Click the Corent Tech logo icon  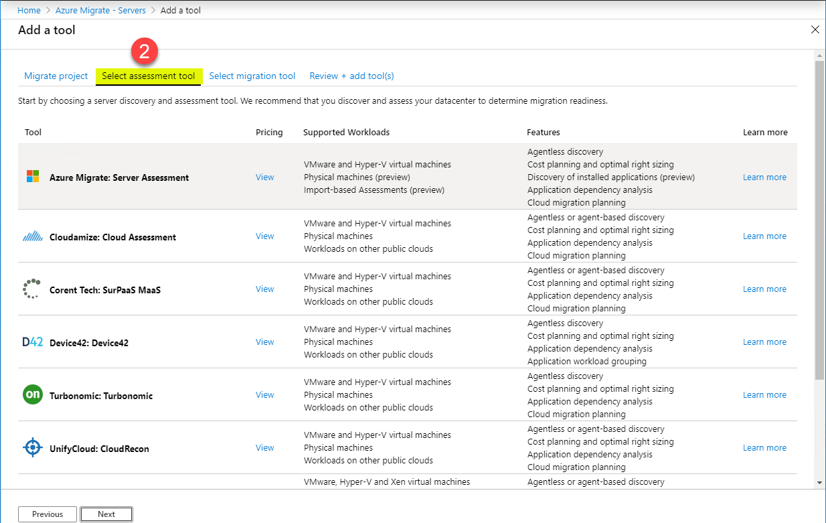(x=32, y=289)
